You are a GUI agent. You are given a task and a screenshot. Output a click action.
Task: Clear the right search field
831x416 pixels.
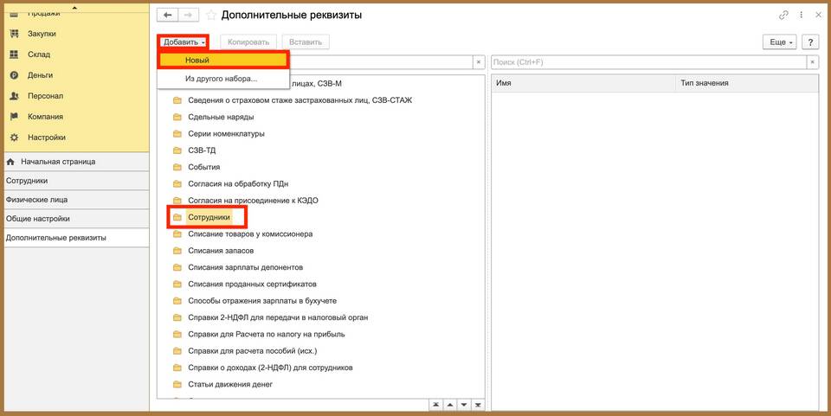[812, 62]
